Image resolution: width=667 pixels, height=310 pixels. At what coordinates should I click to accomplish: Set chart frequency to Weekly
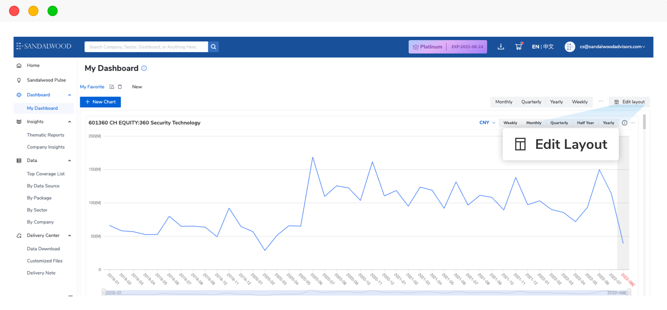pyautogui.click(x=510, y=123)
